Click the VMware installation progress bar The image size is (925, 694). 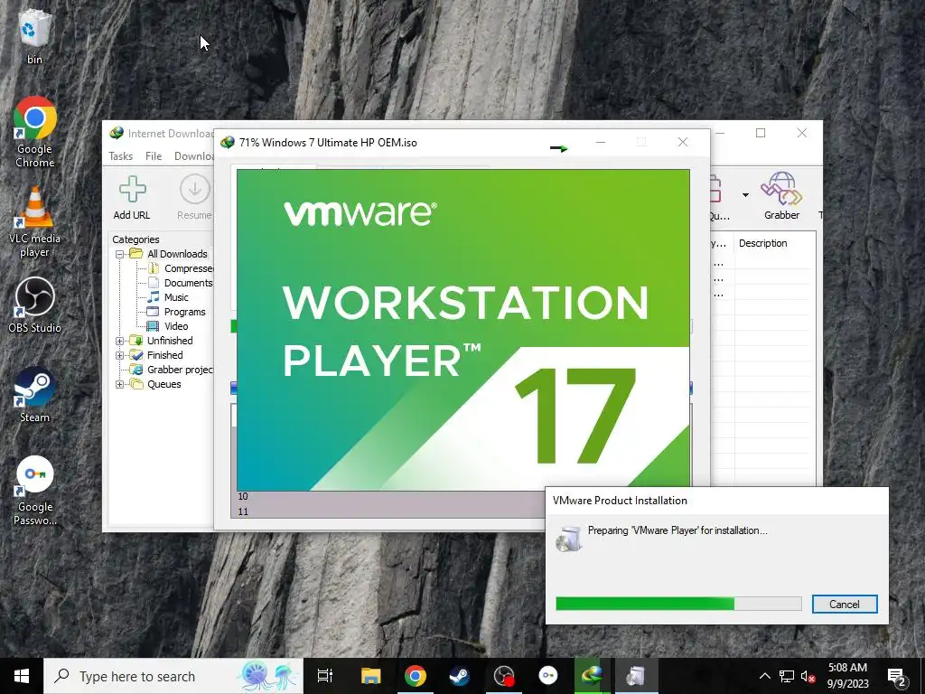678,604
